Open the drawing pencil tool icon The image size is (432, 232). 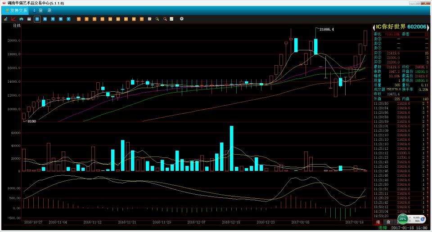171,19
